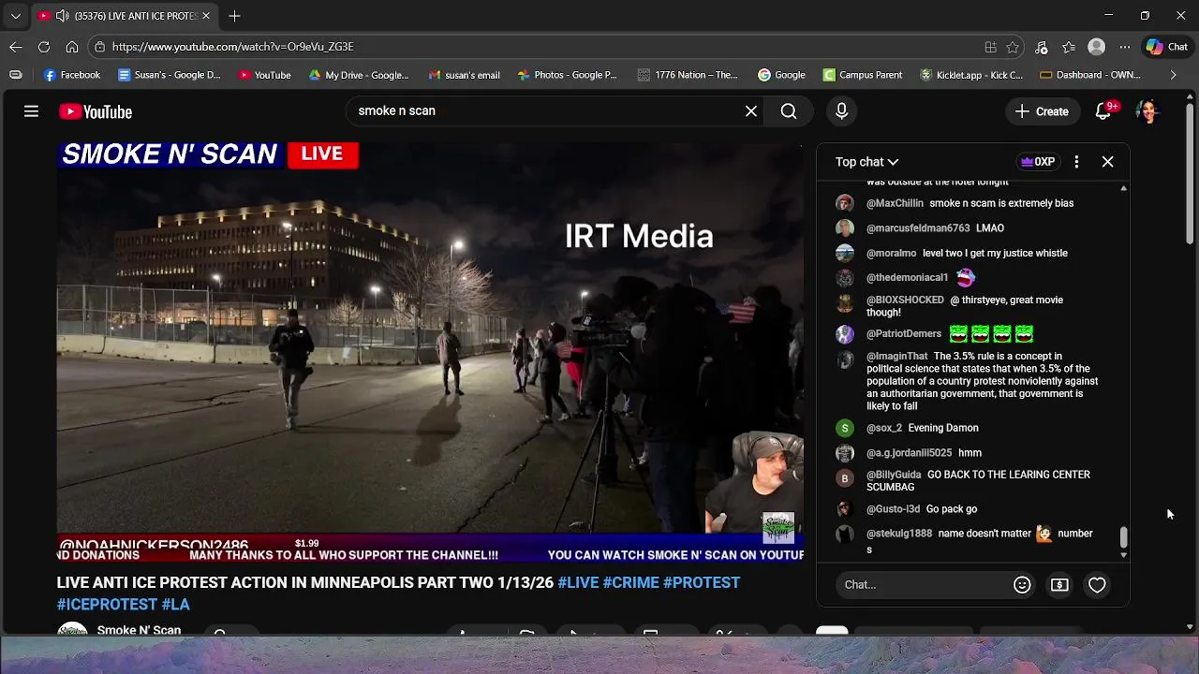Viewport: 1199px width, 674px height.
Task: Send a heart reaction in chat
Action: click(x=1097, y=585)
